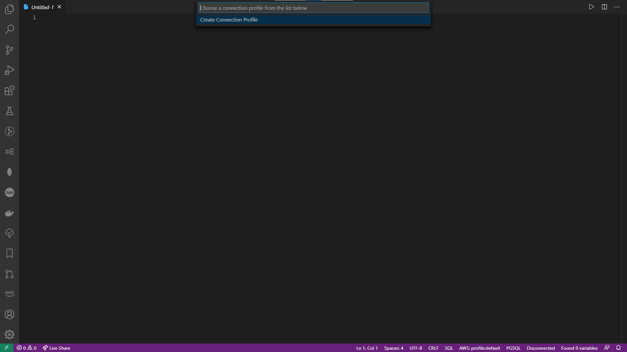This screenshot has height=352, width=627.
Task: Choose Create Connection Profile option
Action: pos(313,20)
